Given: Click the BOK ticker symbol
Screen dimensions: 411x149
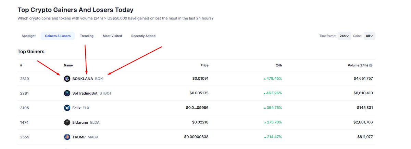Looking at the screenshot, I should [x=99, y=79].
